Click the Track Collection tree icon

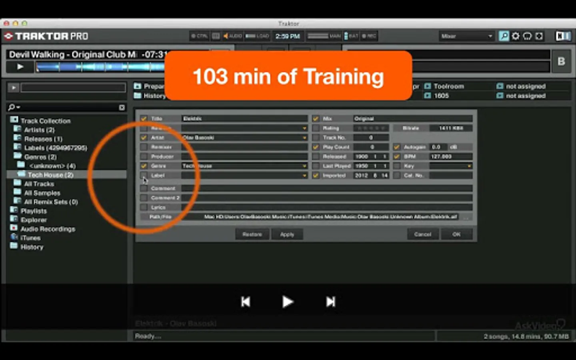[14, 120]
